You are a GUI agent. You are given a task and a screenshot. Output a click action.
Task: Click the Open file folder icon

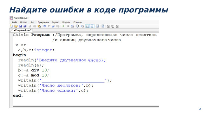(x=16, y=26)
